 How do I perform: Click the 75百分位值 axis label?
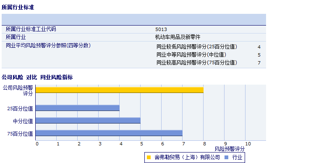[x=20, y=134]
